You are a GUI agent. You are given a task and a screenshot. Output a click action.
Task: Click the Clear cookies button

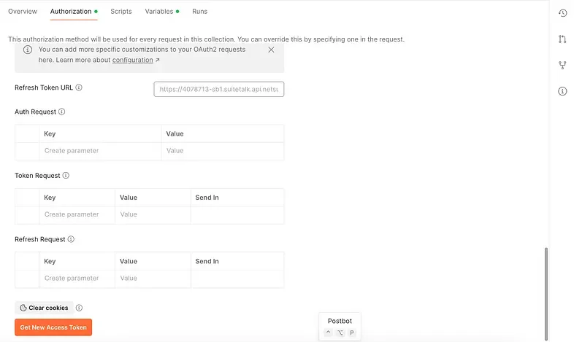(x=44, y=308)
